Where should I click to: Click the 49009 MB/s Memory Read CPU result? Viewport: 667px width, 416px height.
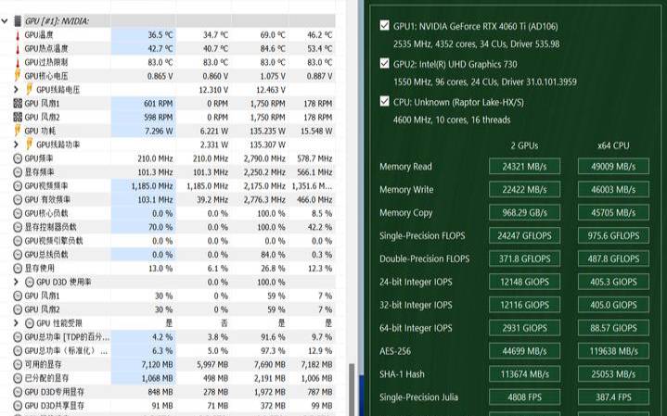click(613, 166)
